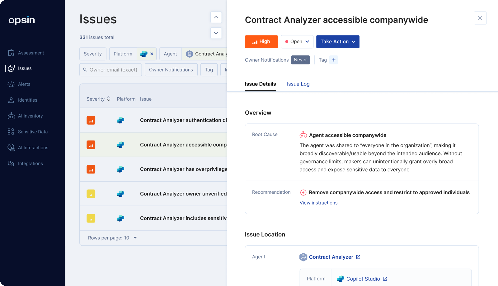The width and height of the screenshot is (498, 286).
Task: Open the Open status dropdown
Action: (x=297, y=41)
